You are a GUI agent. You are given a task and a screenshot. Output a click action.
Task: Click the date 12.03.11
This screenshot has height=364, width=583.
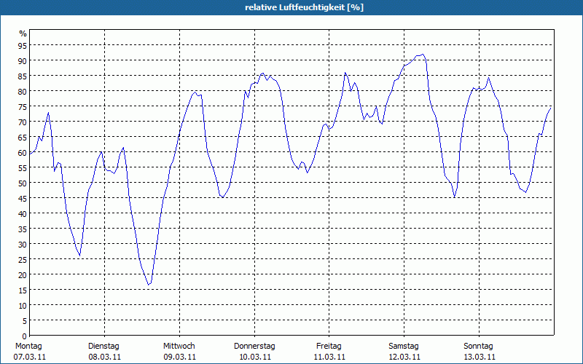point(404,357)
